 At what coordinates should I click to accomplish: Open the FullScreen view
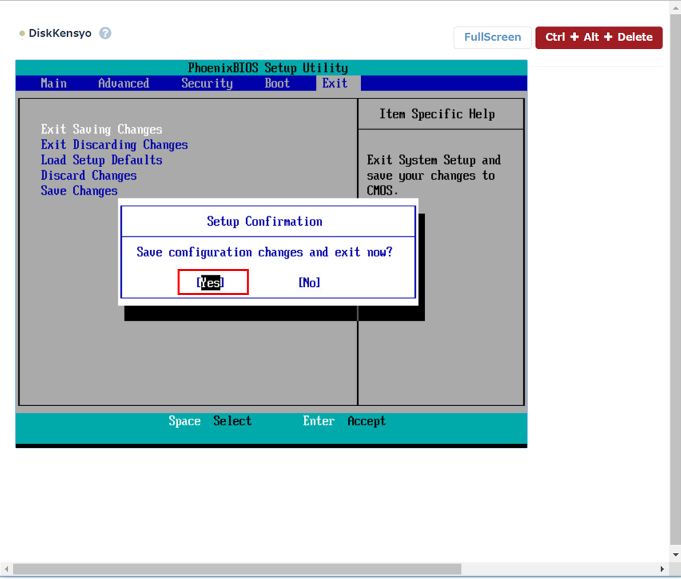pyautogui.click(x=493, y=37)
